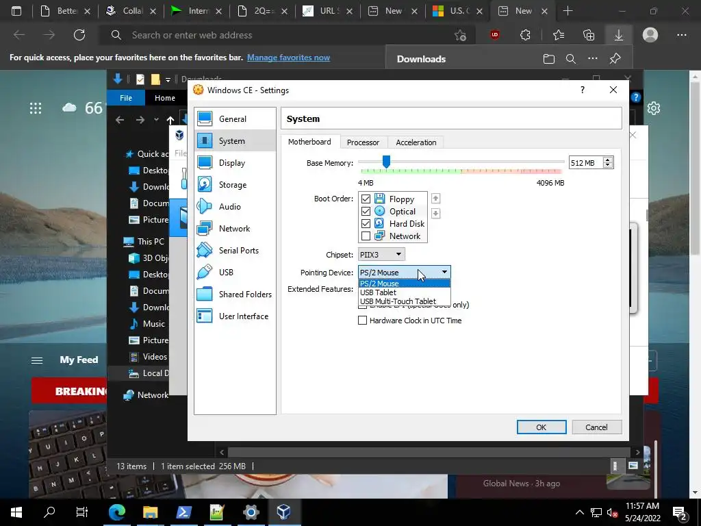Screen dimensions: 701x526
Task: Toggle the Optical boot order checkbox
Action: (366, 211)
